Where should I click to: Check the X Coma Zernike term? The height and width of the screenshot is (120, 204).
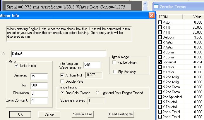coord(160,52)
